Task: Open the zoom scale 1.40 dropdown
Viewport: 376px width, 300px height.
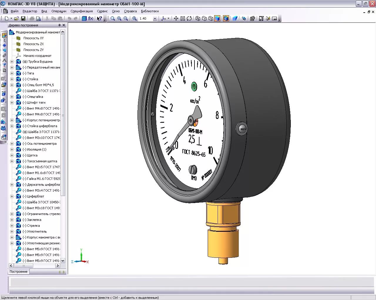Action: (x=155, y=18)
